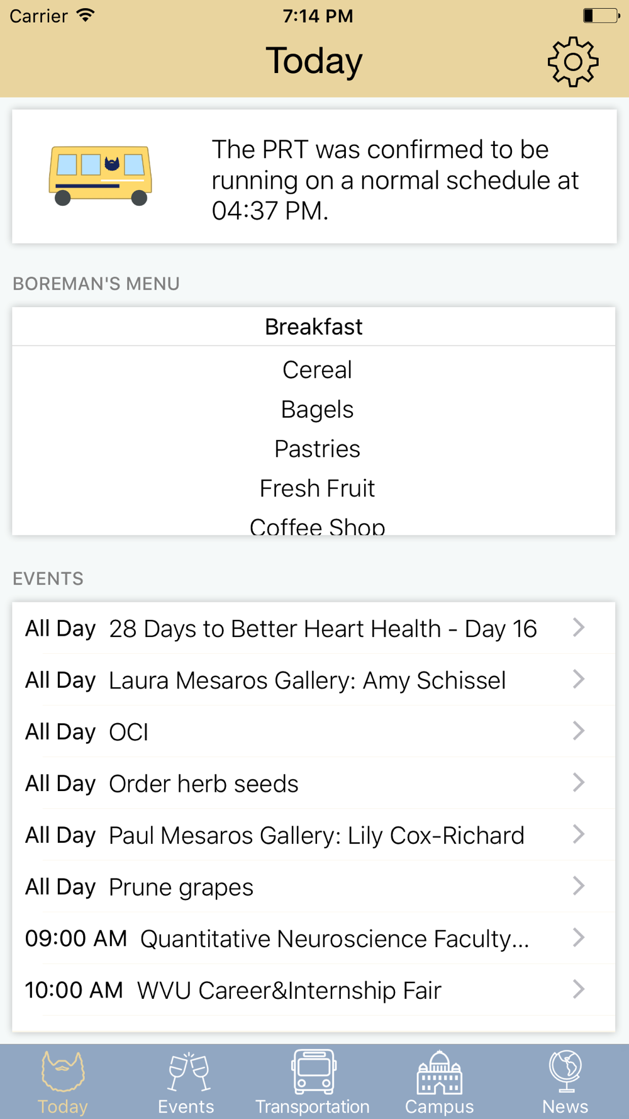The width and height of the screenshot is (629, 1119).
Task: Open the Events wine glasses tab
Action: click(x=186, y=1082)
